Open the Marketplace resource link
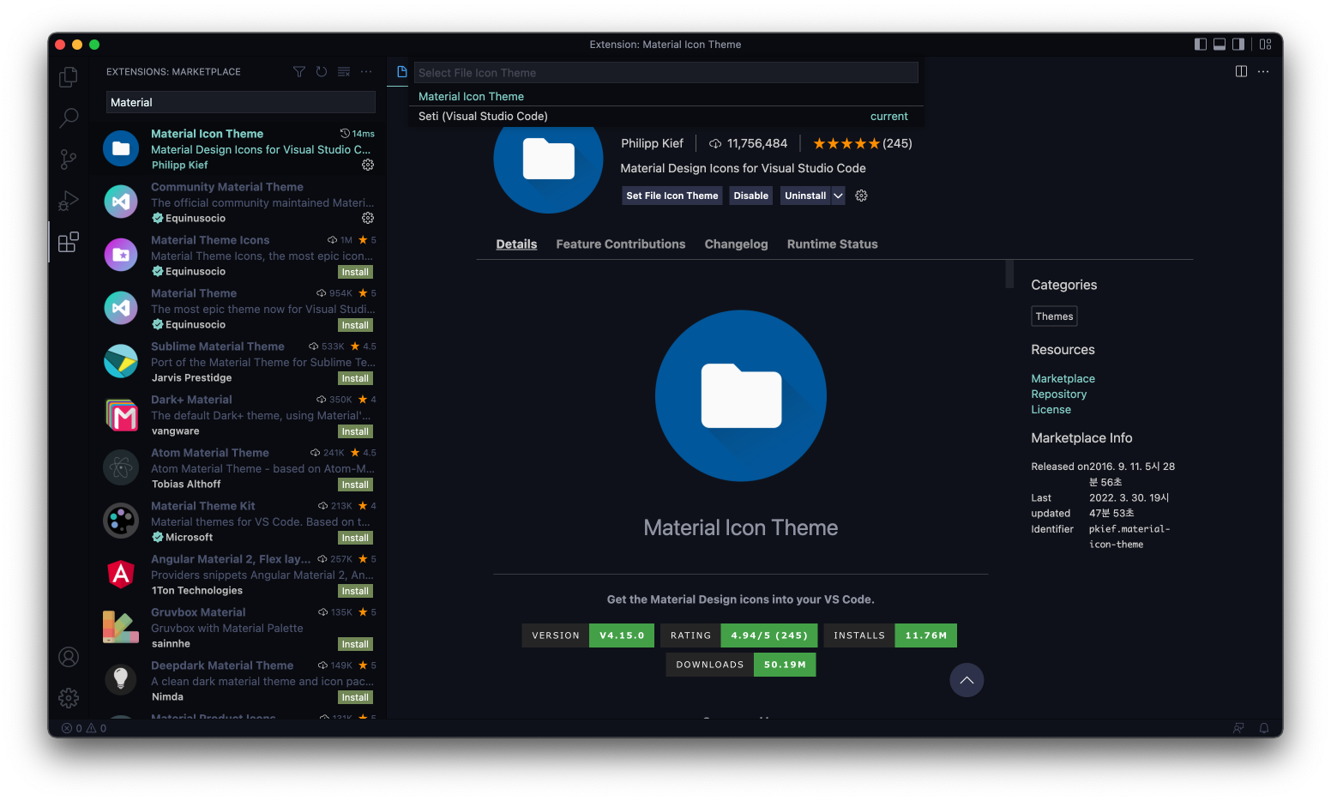1331x801 pixels. [x=1063, y=378]
